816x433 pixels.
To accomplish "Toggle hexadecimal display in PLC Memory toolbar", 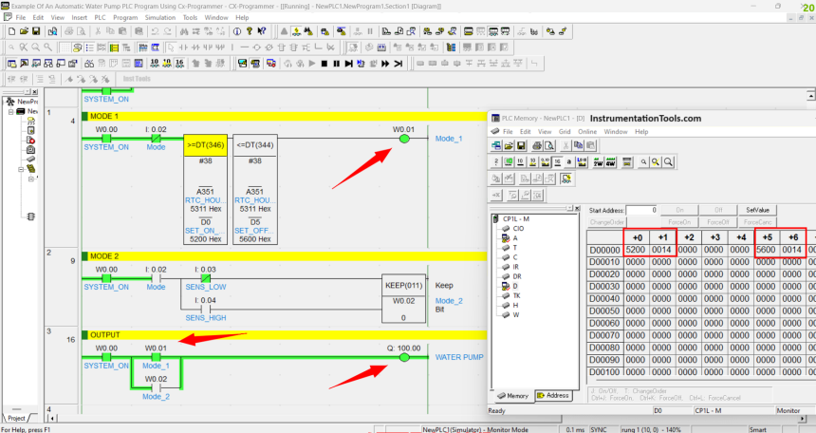I will tap(557, 162).
